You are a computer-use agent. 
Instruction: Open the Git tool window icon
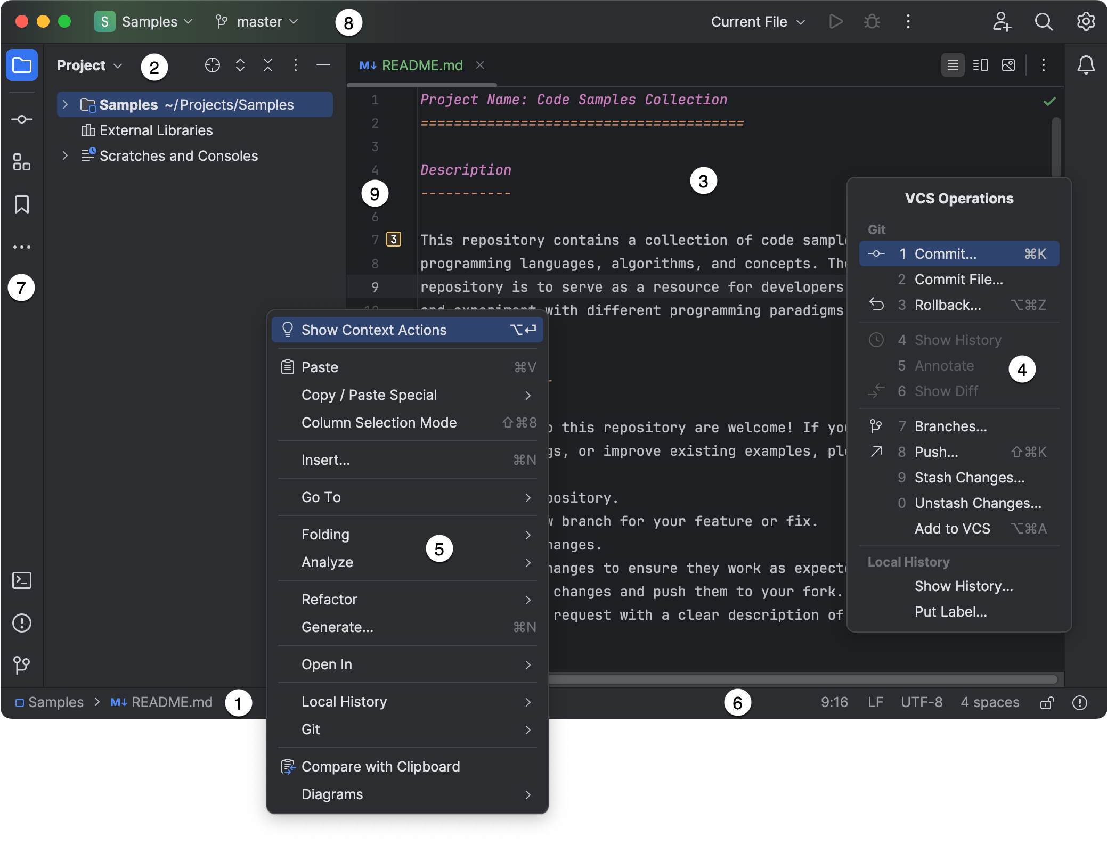click(21, 664)
